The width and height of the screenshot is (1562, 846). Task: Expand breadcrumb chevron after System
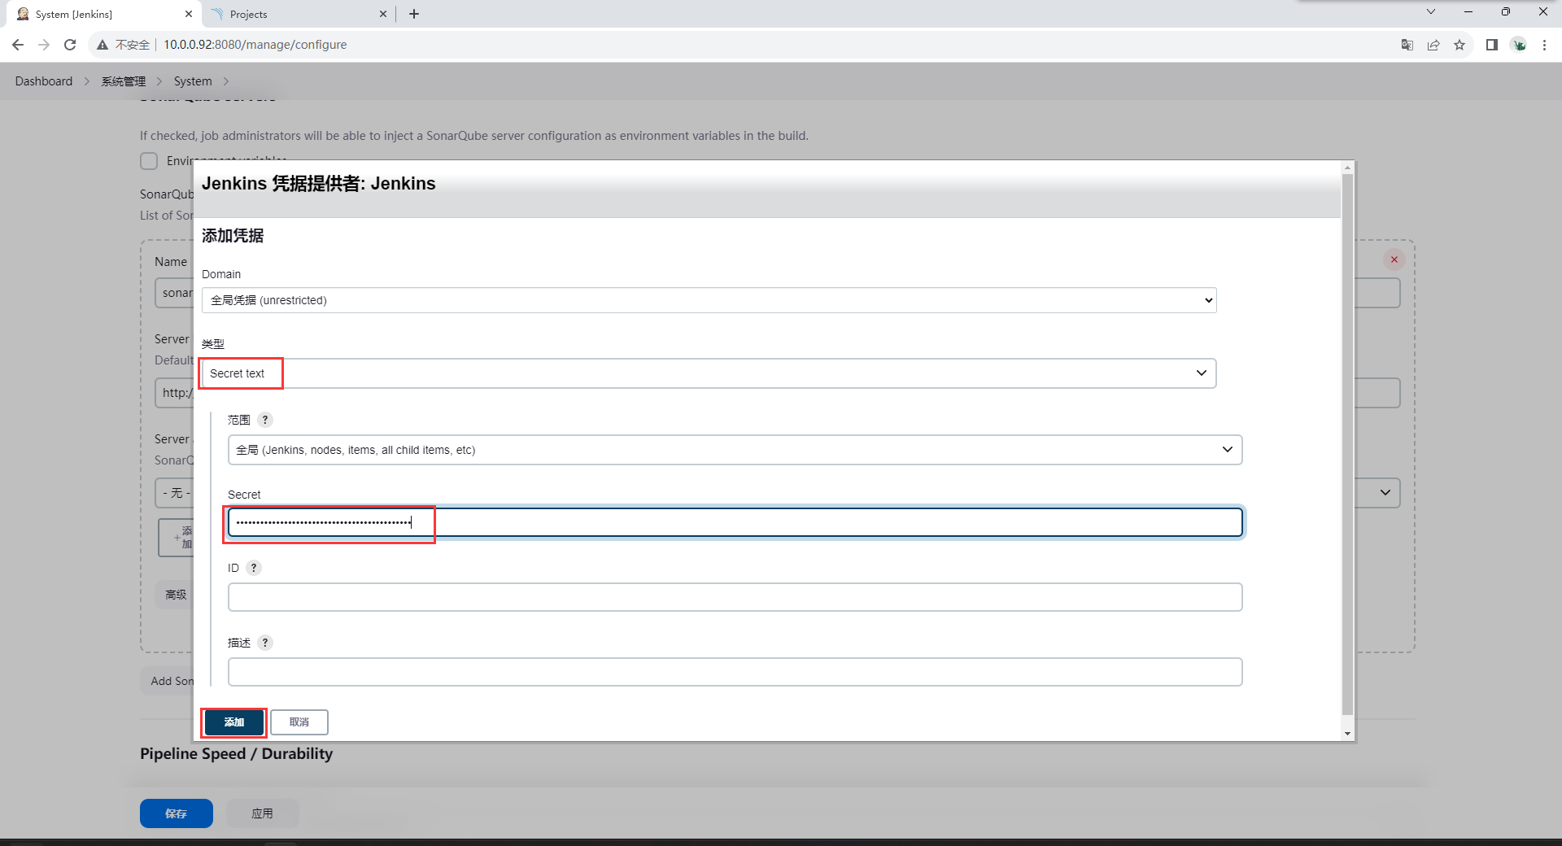point(226,81)
